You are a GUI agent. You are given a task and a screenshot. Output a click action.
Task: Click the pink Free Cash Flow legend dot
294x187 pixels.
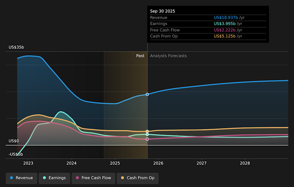click(x=78, y=178)
